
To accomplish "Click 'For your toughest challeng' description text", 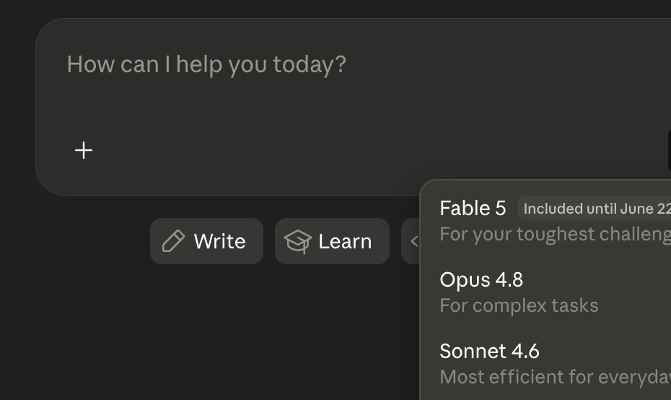I will 556,234.
